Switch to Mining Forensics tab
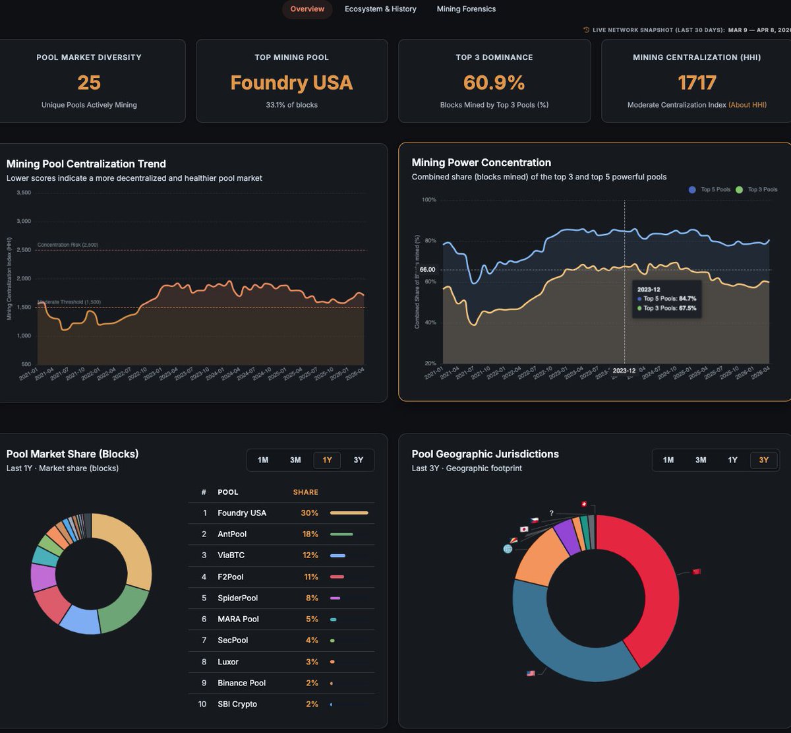 [x=466, y=9]
